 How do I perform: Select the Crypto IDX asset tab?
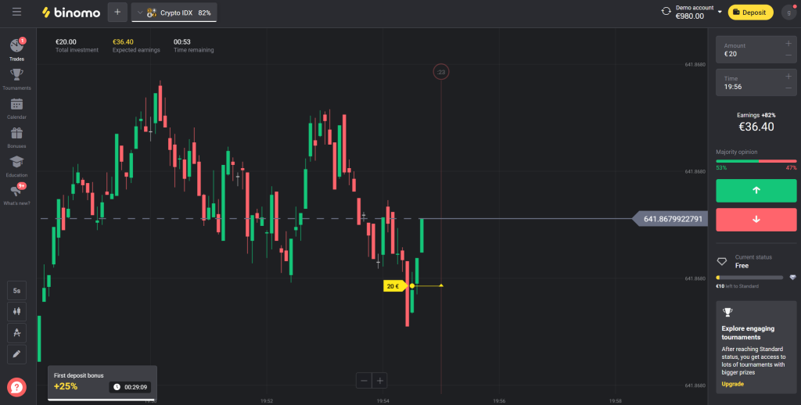click(x=174, y=13)
